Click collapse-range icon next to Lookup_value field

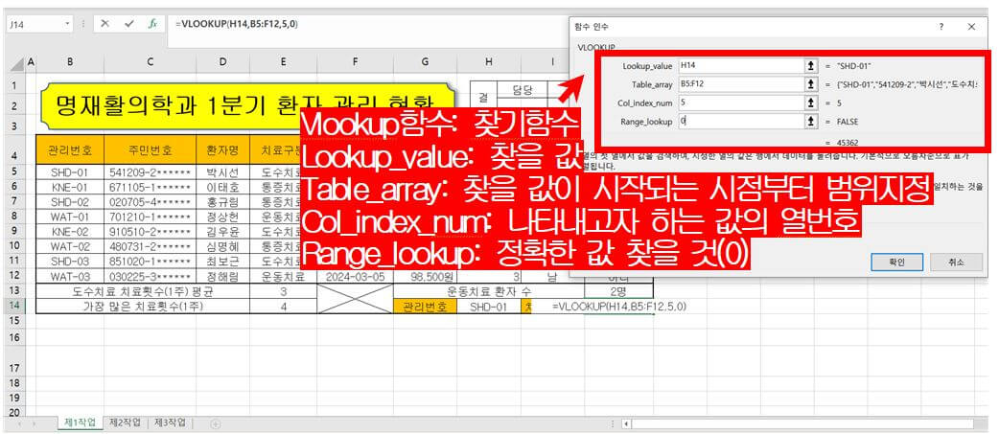pos(811,65)
